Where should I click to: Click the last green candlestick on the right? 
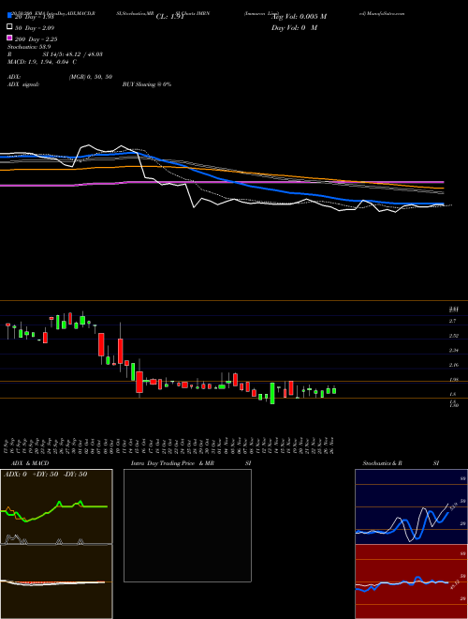click(334, 390)
